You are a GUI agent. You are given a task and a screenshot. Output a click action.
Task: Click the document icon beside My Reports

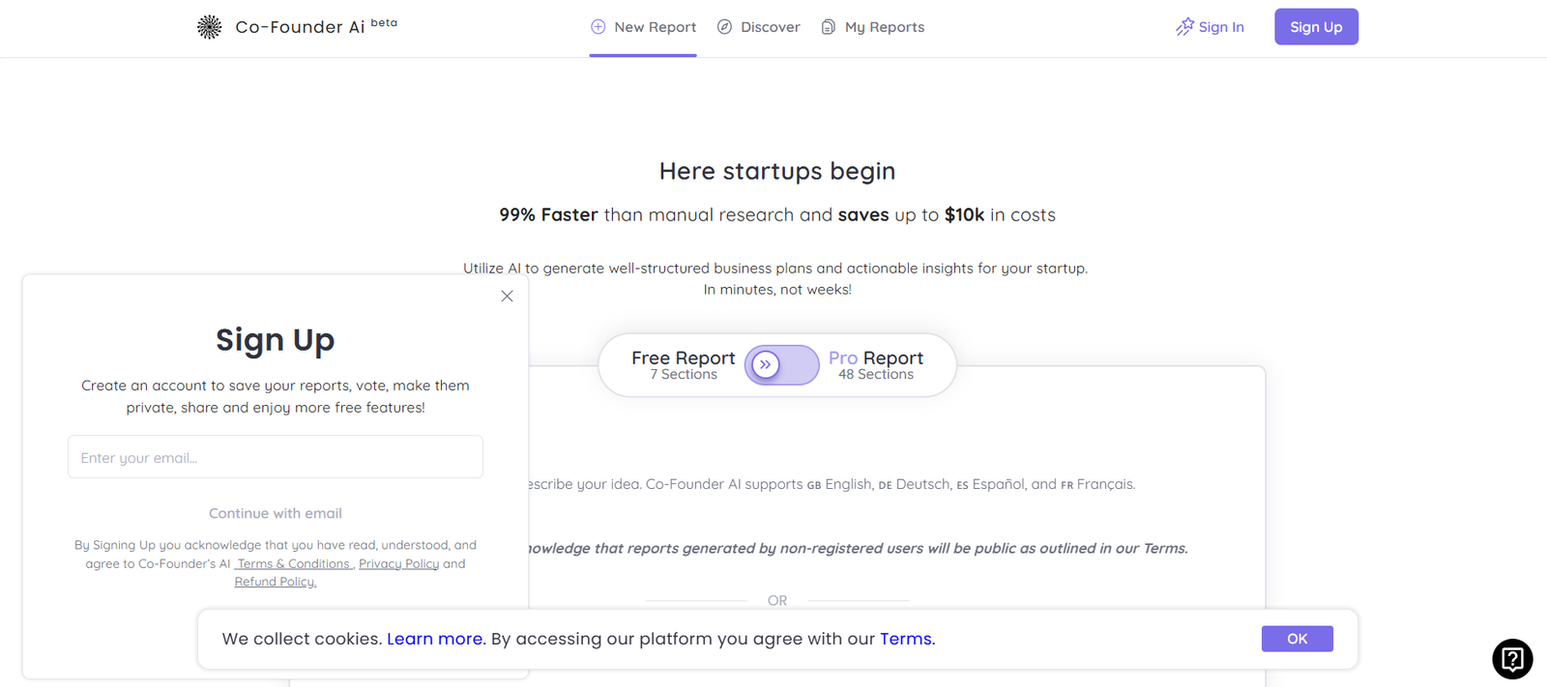click(829, 27)
